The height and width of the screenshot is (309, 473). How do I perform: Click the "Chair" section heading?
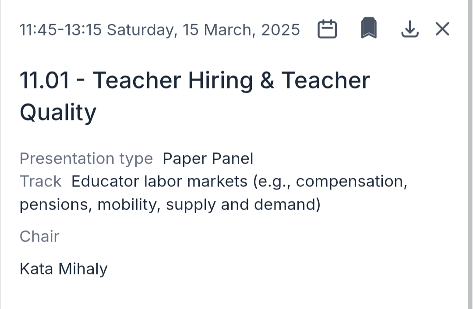pyautogui.click(x=39, y=236)
